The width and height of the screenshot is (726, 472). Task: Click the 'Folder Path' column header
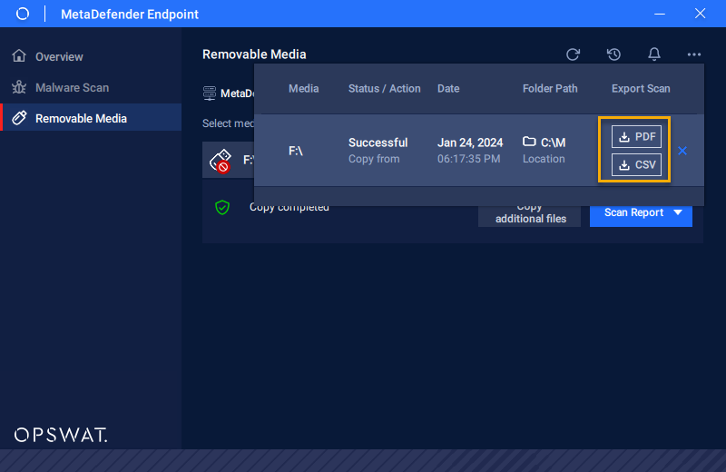pyautogui.click(x=550, y=88)
